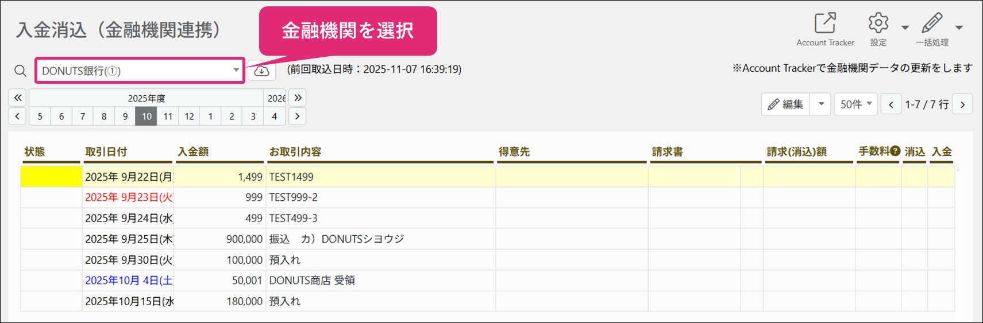Screen dimensions: 983x323
Task: Jump forward with double-right chevron icon
Action: click(x=298, y=98)
